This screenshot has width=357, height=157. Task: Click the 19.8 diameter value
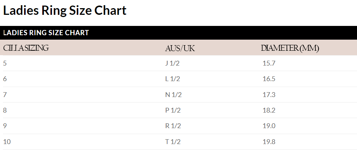pos(269,142)
